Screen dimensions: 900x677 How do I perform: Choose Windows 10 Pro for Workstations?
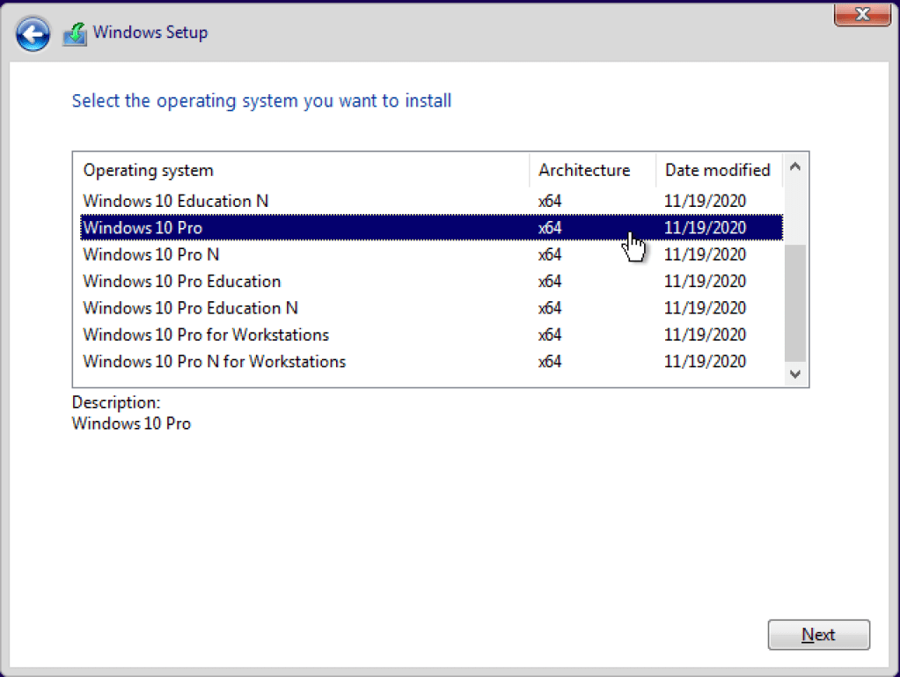pyautogui.click(x=206, y=335)
